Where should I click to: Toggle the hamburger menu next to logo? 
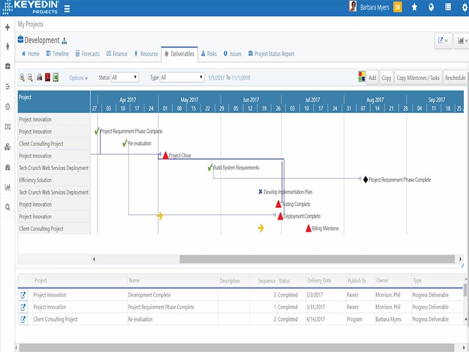click(x=67, y=9)
